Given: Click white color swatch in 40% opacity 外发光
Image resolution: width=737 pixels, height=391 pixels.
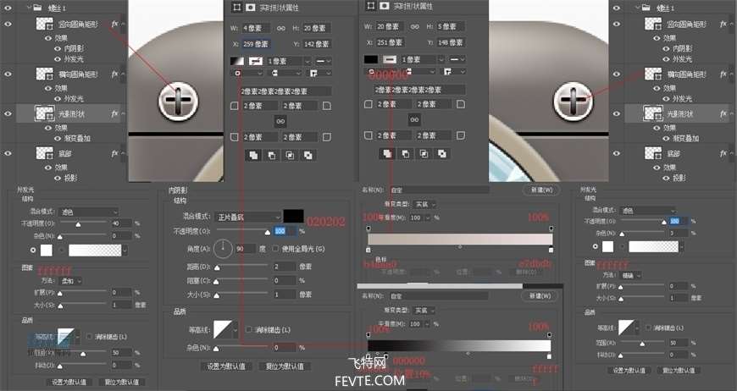Looking at the screenshot, I should 47,251.
